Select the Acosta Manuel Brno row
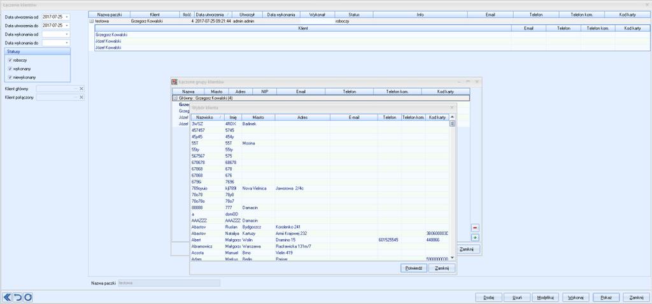 pyautogui.click(x=320, y=252)
